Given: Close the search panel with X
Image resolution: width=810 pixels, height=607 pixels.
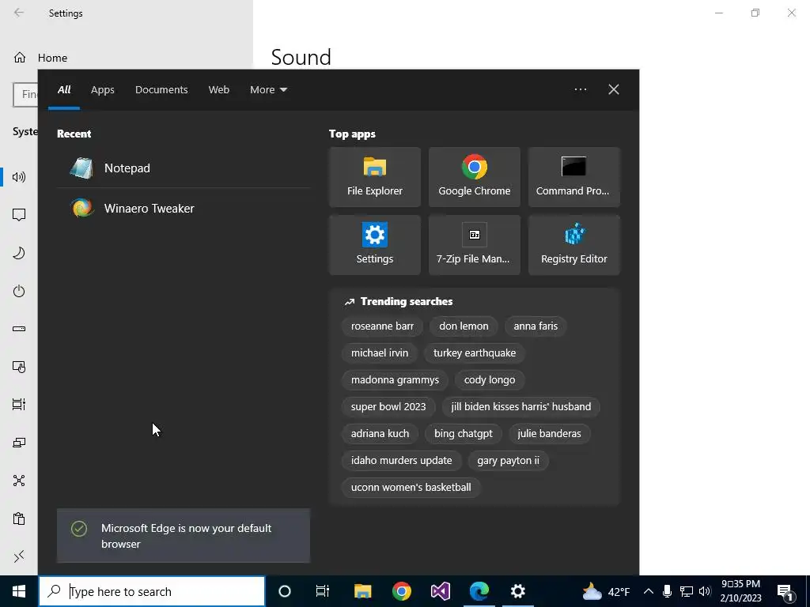Looking at the screenshot, I should [613, 89].
